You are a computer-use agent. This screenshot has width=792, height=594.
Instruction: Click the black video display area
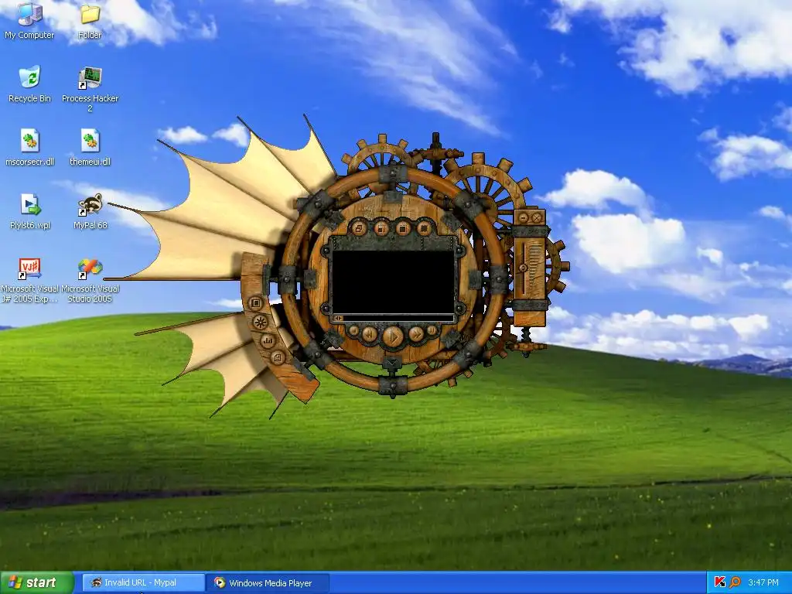[x=393, y=282]
